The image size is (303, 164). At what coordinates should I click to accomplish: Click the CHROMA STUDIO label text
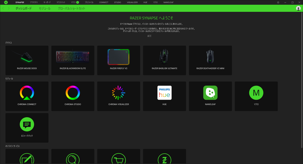coord(73,104)
